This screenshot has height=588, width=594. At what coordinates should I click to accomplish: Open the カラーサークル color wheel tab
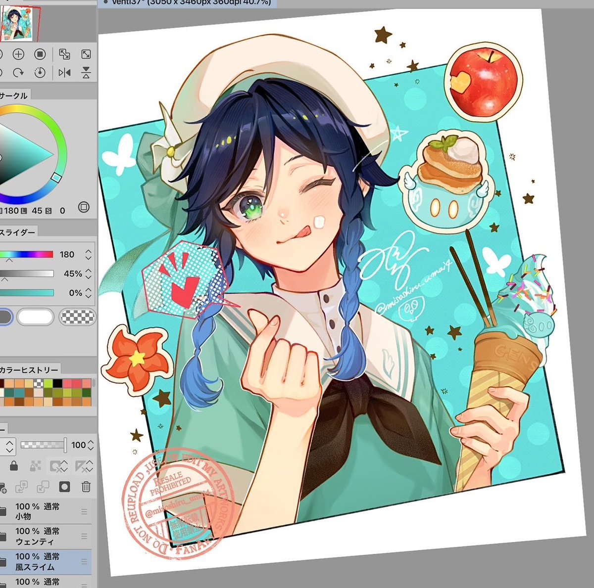14,95
